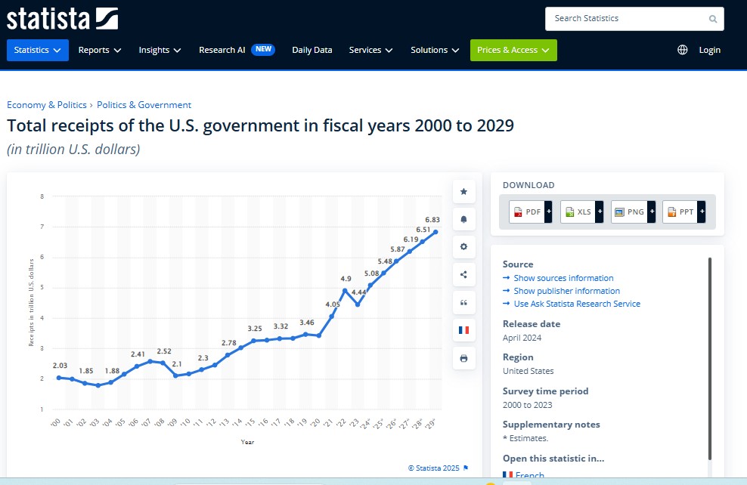Share the statistic using the share icon
747x485 pixels.
pos(463,275)
